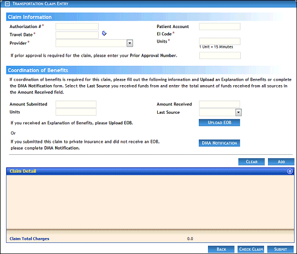Click Units field under Coordination of Benefits
Viewport: 297px width, 254px height.
point(76,112)
